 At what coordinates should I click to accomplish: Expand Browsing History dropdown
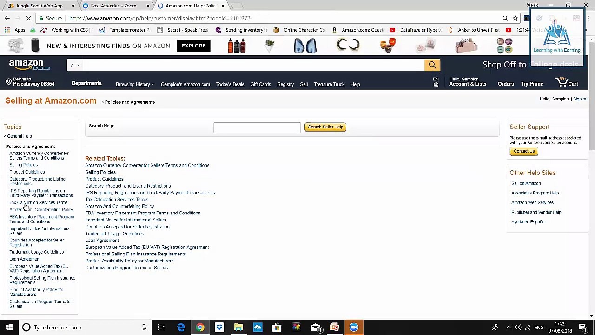135,84
